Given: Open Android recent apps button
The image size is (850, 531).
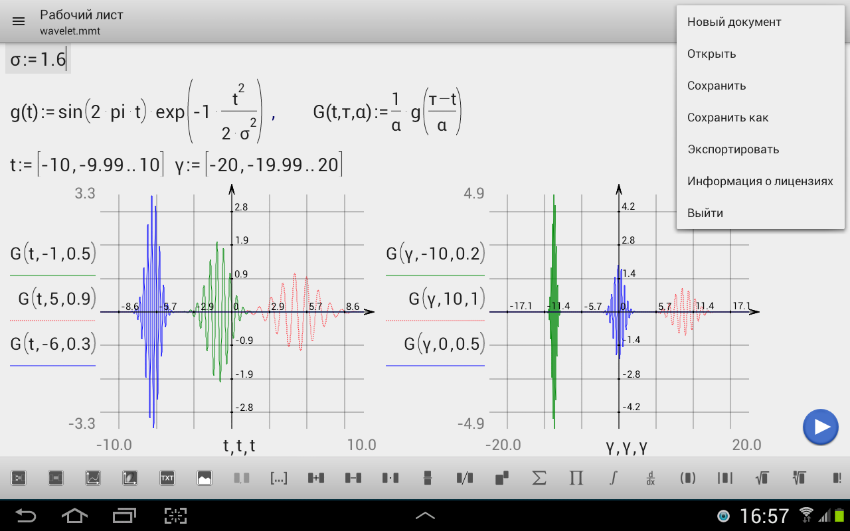Looking at the screenshot, I should coord(124,515).
